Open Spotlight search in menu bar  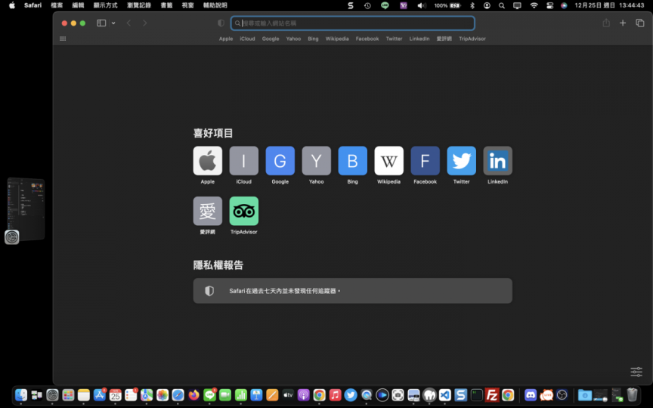click(x=502, y=5)
